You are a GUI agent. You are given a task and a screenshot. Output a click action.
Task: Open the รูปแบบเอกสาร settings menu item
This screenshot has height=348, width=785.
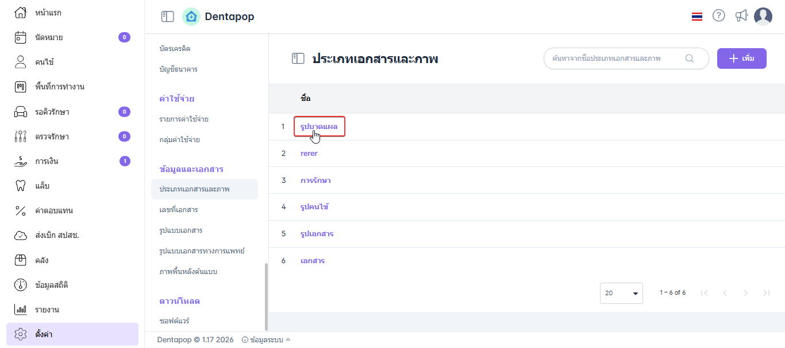tap(181, 230)
